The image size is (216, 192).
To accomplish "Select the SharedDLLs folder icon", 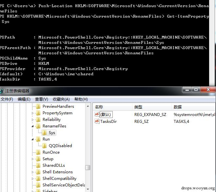I will point(38,165).
